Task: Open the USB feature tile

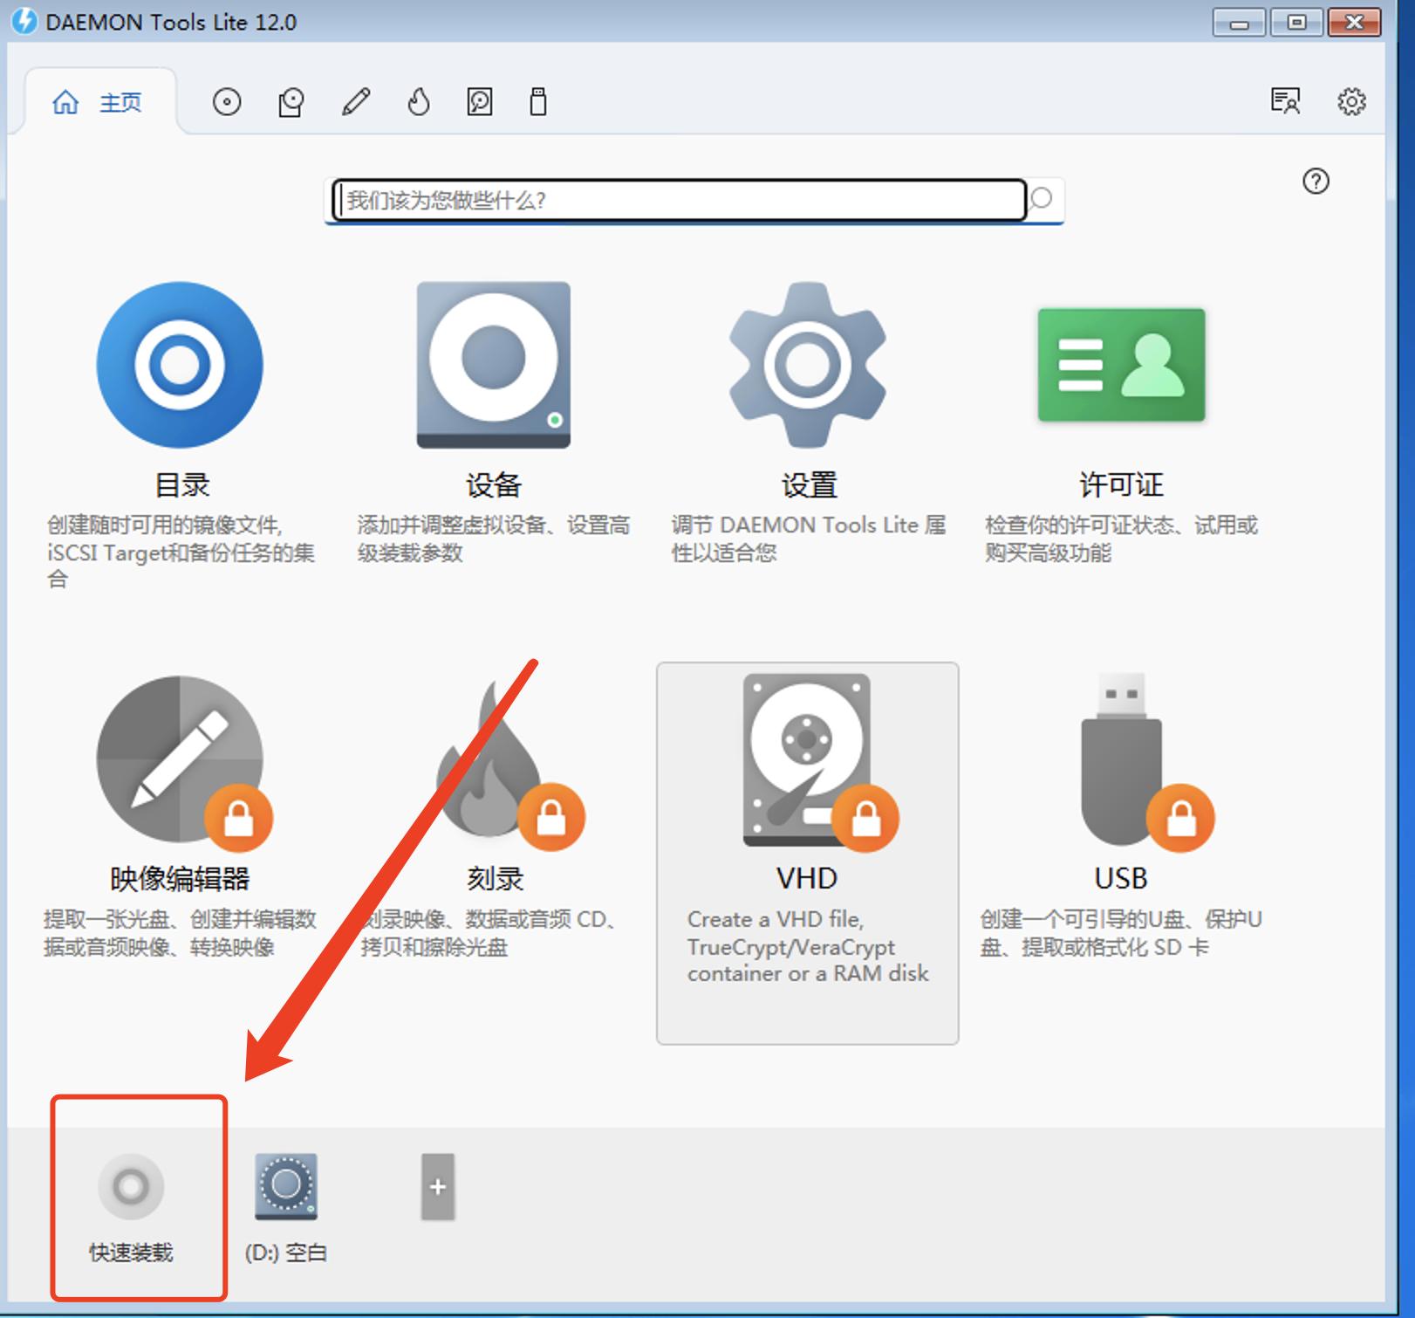Action: coord(1121,816)
